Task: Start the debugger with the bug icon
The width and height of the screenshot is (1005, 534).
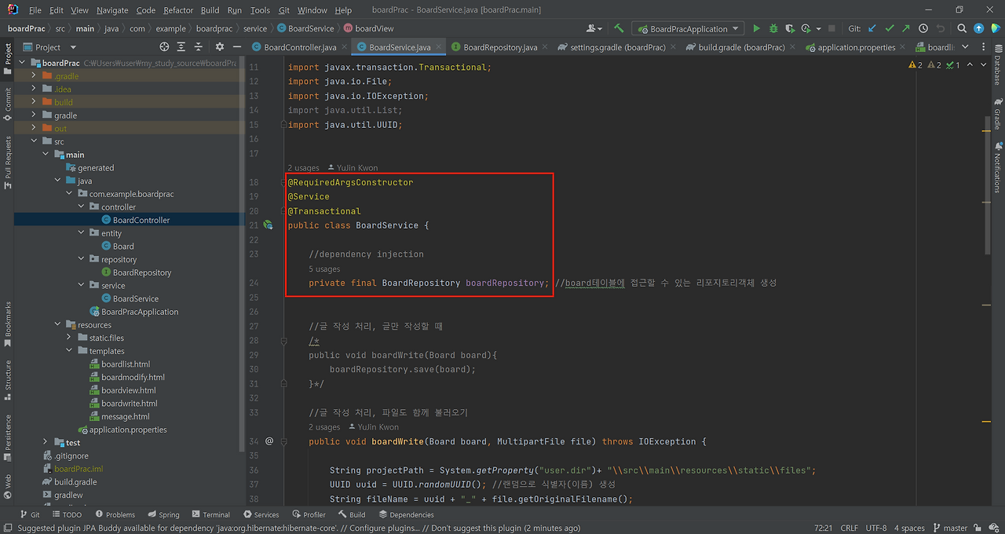Action: (772, 28)
